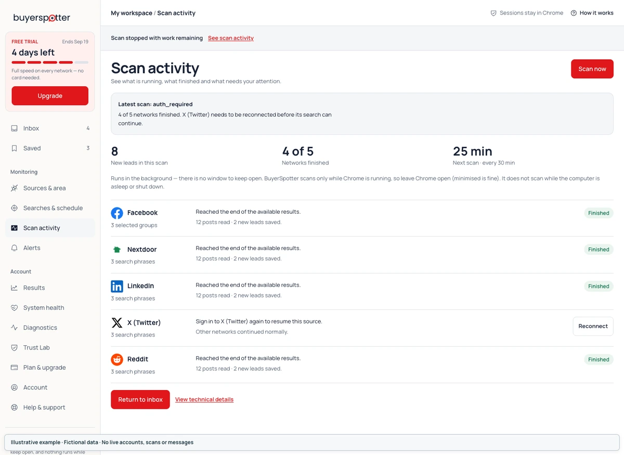624x455 pixels.
Task: Click the Results chart icon
Action: [15, 288]
